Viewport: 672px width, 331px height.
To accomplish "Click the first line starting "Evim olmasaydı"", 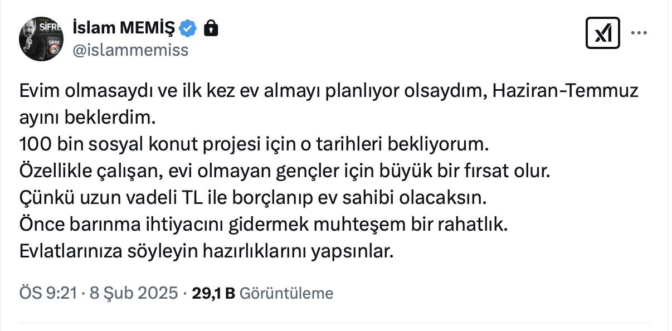I will (x=251, y=91).
